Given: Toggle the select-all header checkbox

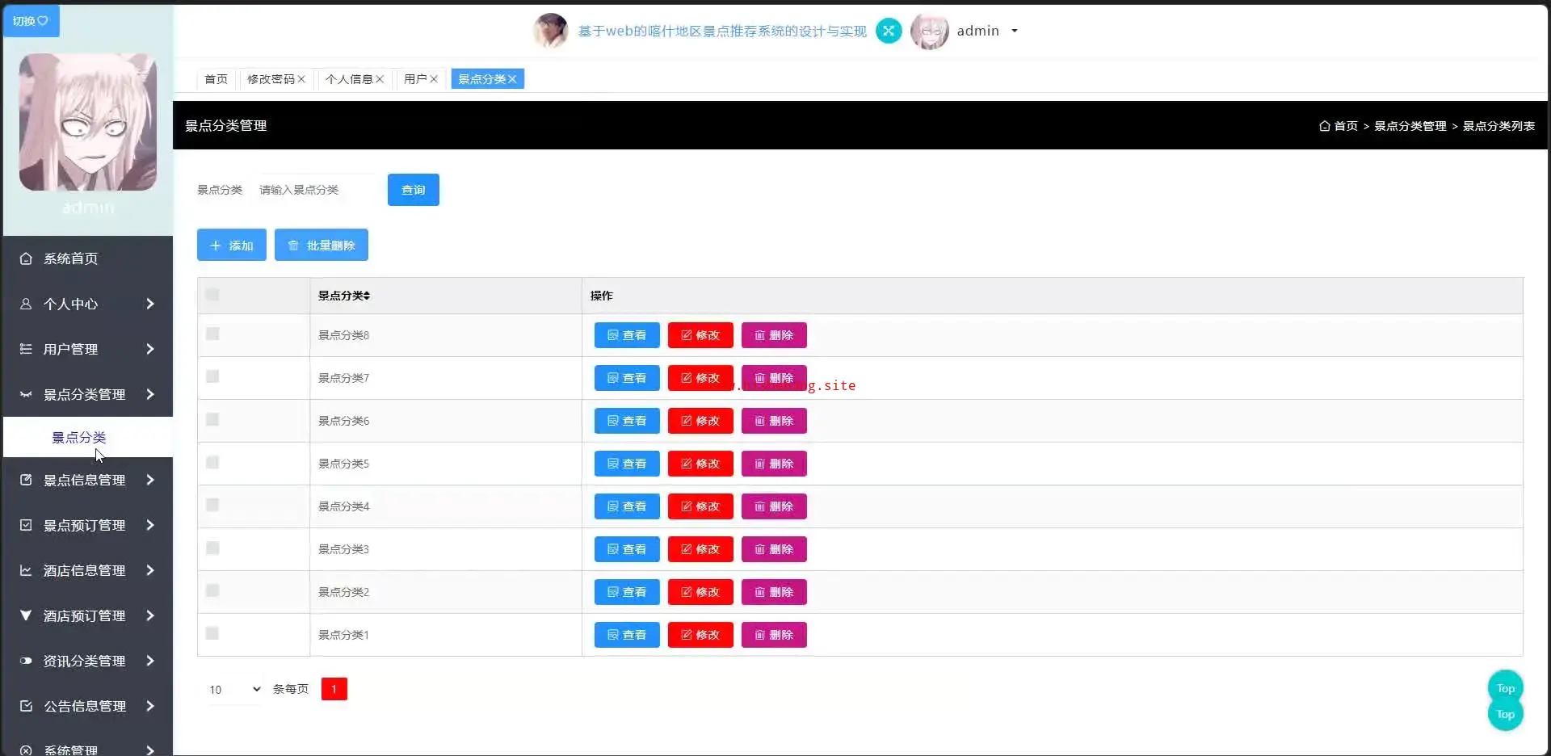Looking at the screenshot, I should [212, 295].
